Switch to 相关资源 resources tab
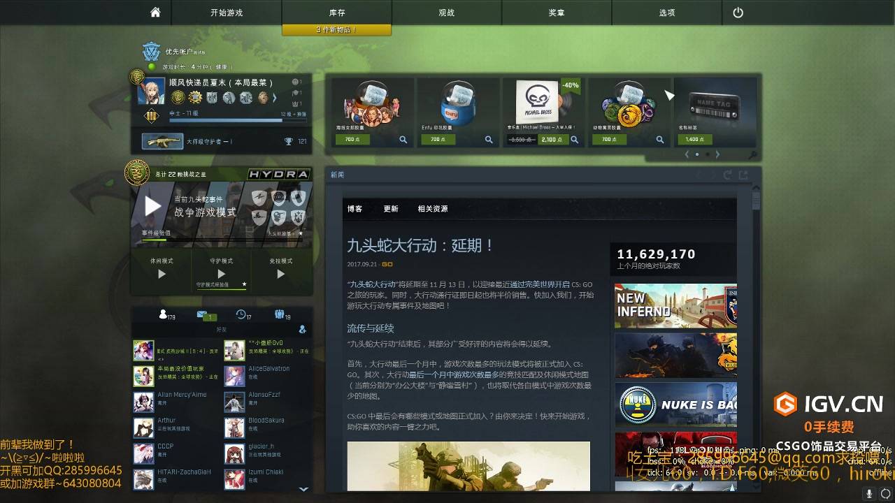This screenshot has height=503, width=895. [433, 209]
